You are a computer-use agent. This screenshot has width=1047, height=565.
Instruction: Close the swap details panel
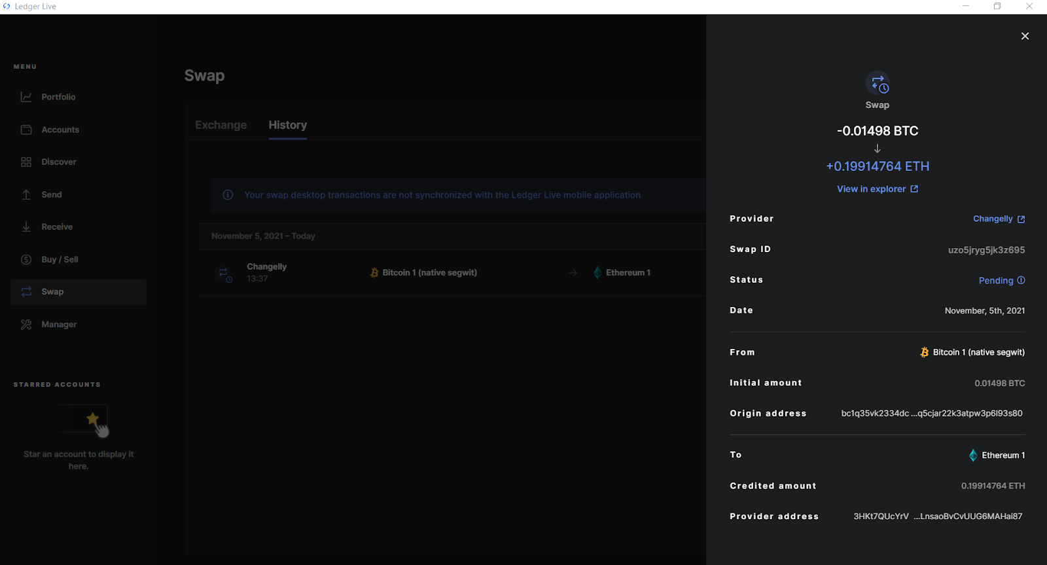tap(1025, 36)
